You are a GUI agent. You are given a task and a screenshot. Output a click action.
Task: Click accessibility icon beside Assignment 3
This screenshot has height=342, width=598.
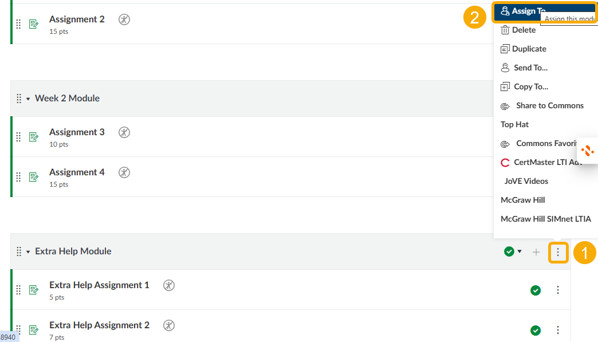[x=124, y=132]
